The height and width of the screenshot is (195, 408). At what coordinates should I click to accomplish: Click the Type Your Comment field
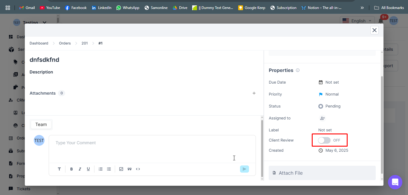(152, 149)
